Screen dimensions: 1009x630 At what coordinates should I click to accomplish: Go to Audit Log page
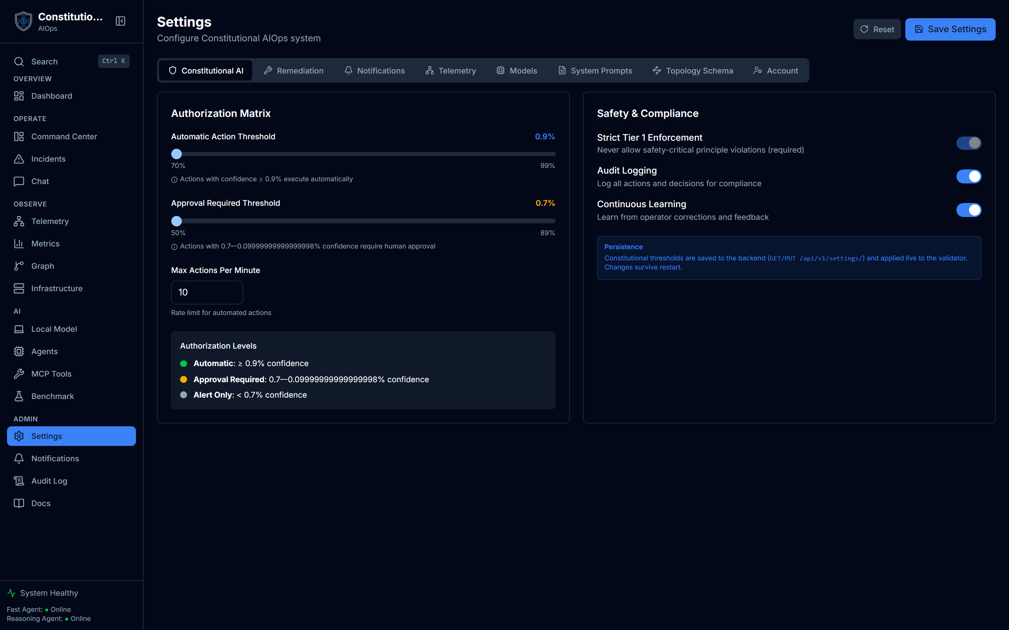coord(71,481)
